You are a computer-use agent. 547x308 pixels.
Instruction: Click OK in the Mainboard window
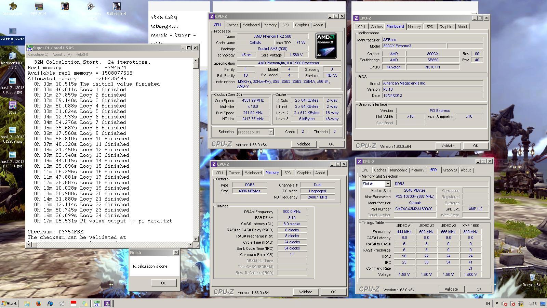coord(476,146)
